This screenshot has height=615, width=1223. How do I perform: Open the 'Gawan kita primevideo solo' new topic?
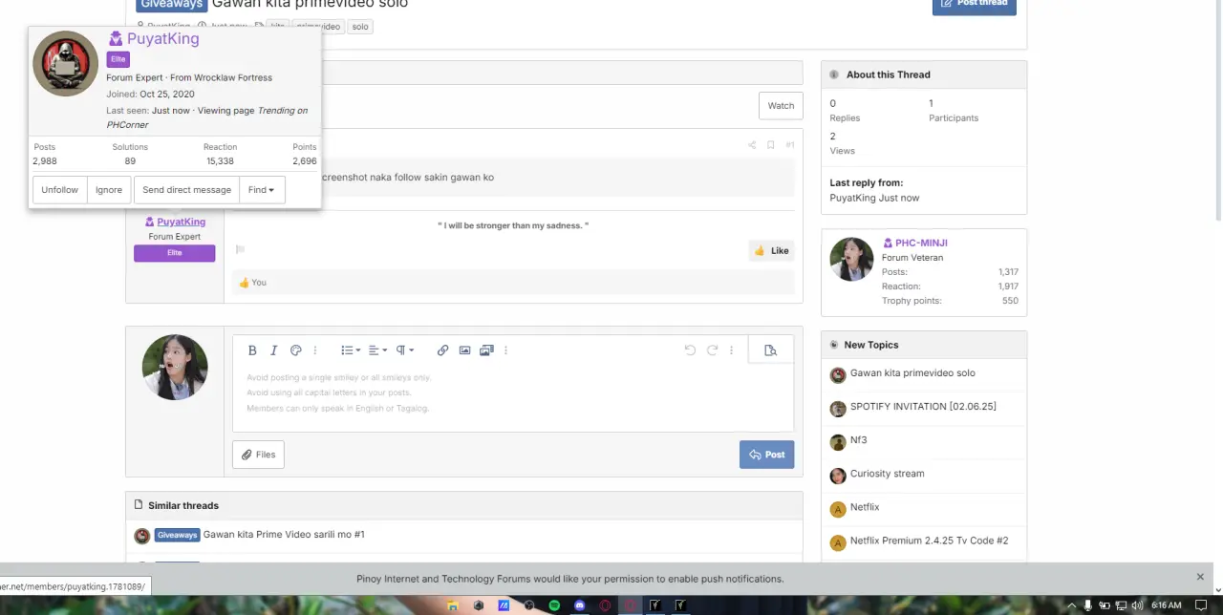coord(912,373)
